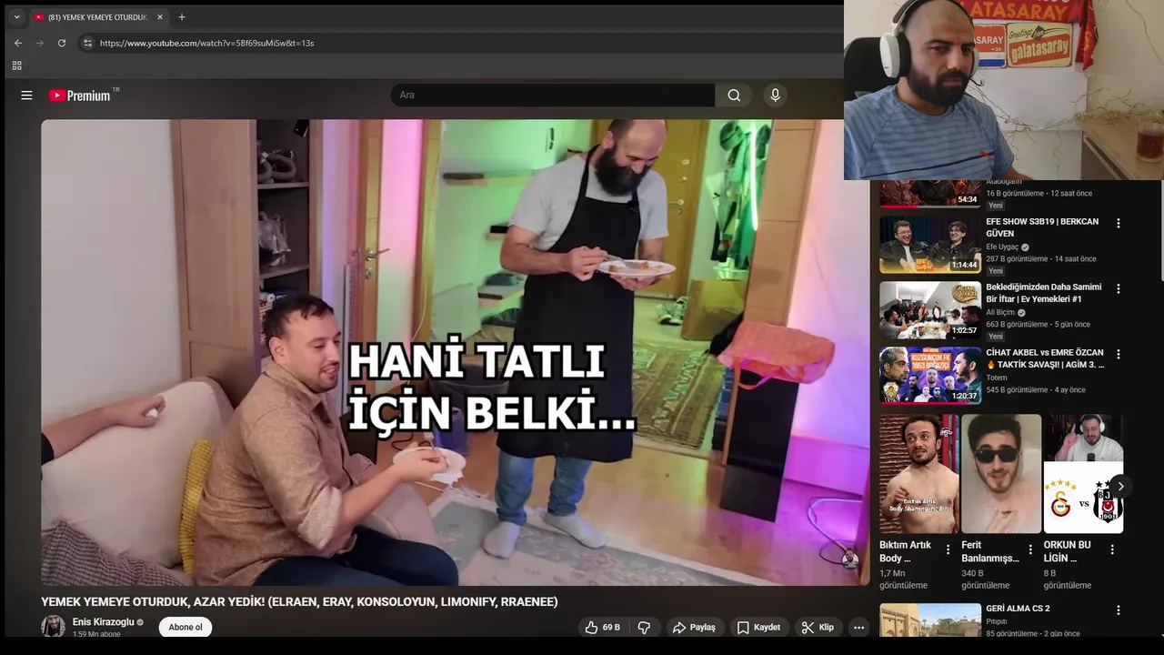The image size is (1164, 655).
Task: Click the video title YEMEK YEMEYE OTURDUK
Action: coord(299,601)
